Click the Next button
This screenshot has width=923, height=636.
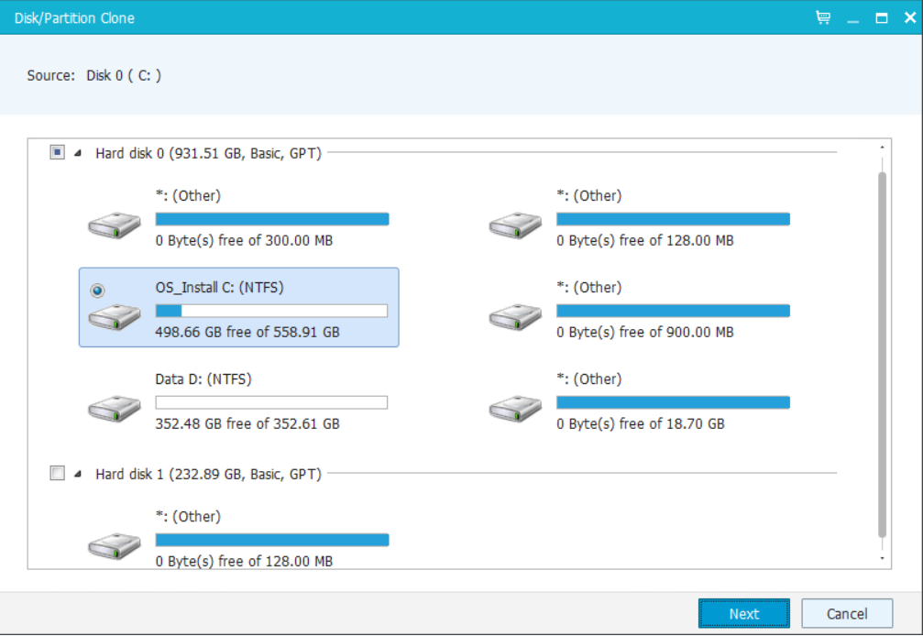(744, 614)
